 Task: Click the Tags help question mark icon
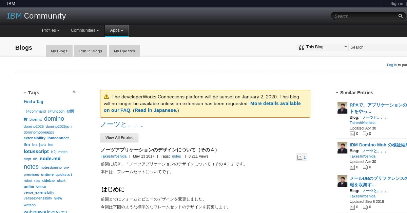tap(74, 92)
